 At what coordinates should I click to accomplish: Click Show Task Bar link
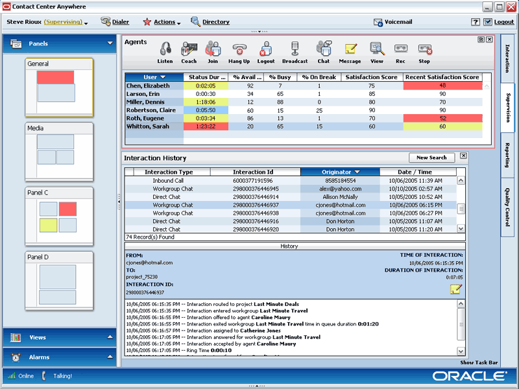[479, 362]
